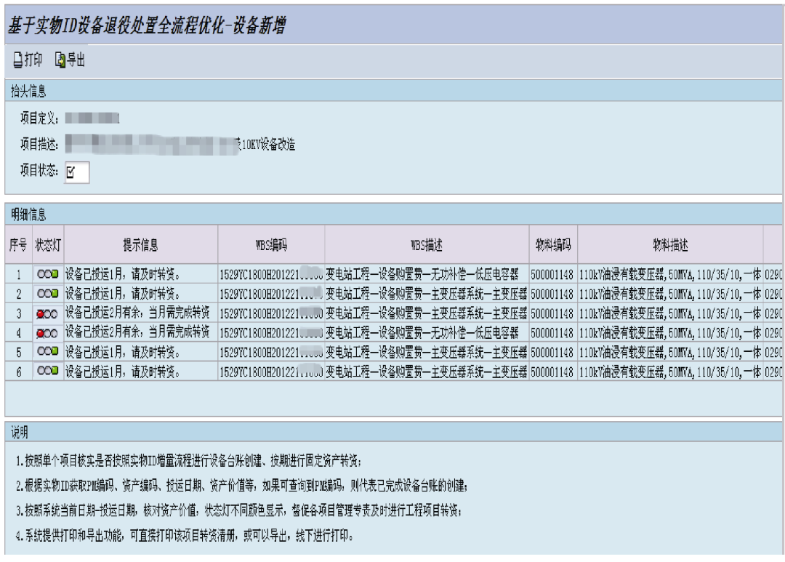
Task: Select row number 6 cell
Action: point(18,372)
